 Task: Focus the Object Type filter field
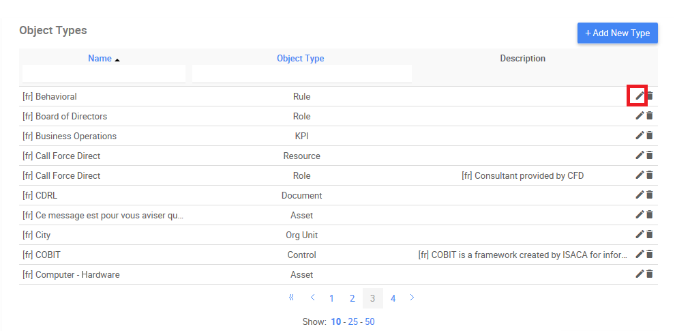pos(301,74)
